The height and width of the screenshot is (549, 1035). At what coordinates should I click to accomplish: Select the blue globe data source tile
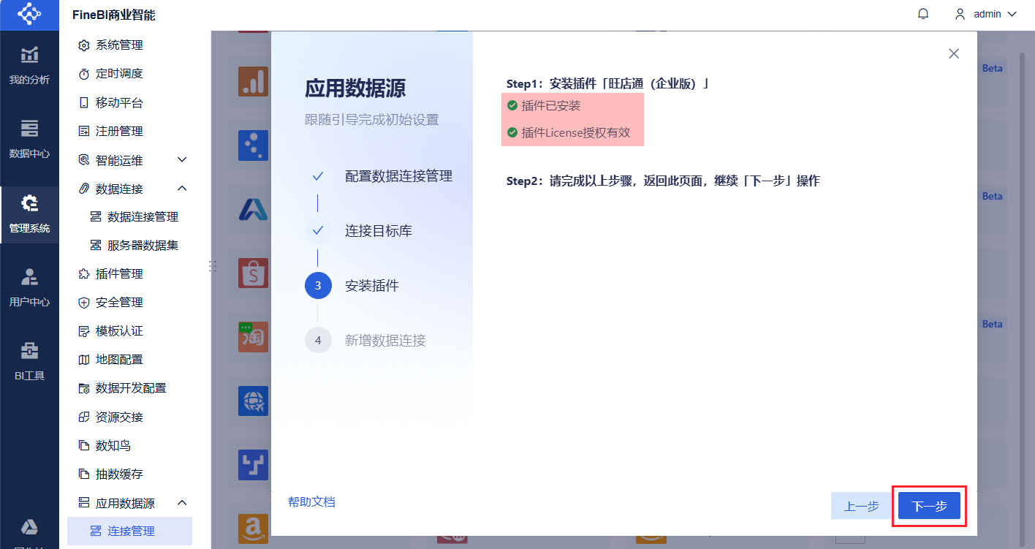[x=253, y=401]
